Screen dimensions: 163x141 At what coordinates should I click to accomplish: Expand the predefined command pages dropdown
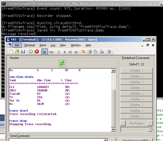tap(150, 129)
